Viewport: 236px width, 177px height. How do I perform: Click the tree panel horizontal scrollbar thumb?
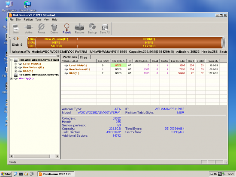32,156
